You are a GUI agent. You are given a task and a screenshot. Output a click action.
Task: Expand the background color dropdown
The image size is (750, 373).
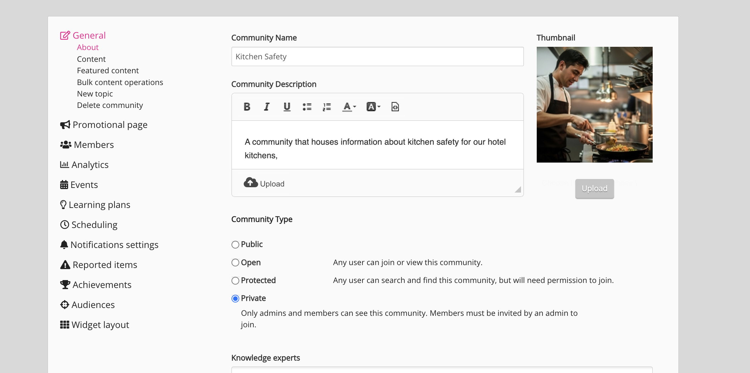tap(373, 107)
